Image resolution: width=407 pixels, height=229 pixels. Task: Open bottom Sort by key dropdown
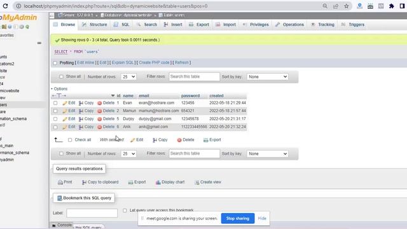(x=268, y=154)
